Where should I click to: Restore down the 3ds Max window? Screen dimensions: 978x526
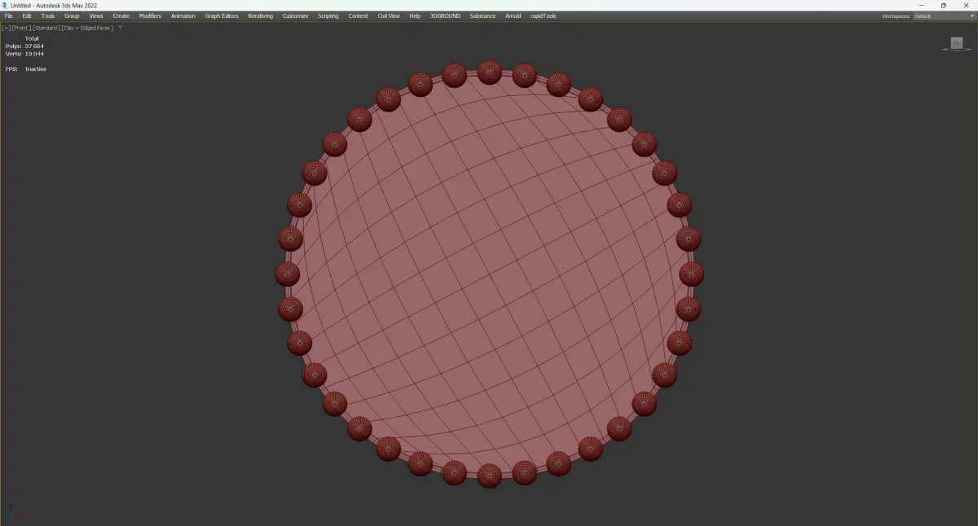point(944,5)
